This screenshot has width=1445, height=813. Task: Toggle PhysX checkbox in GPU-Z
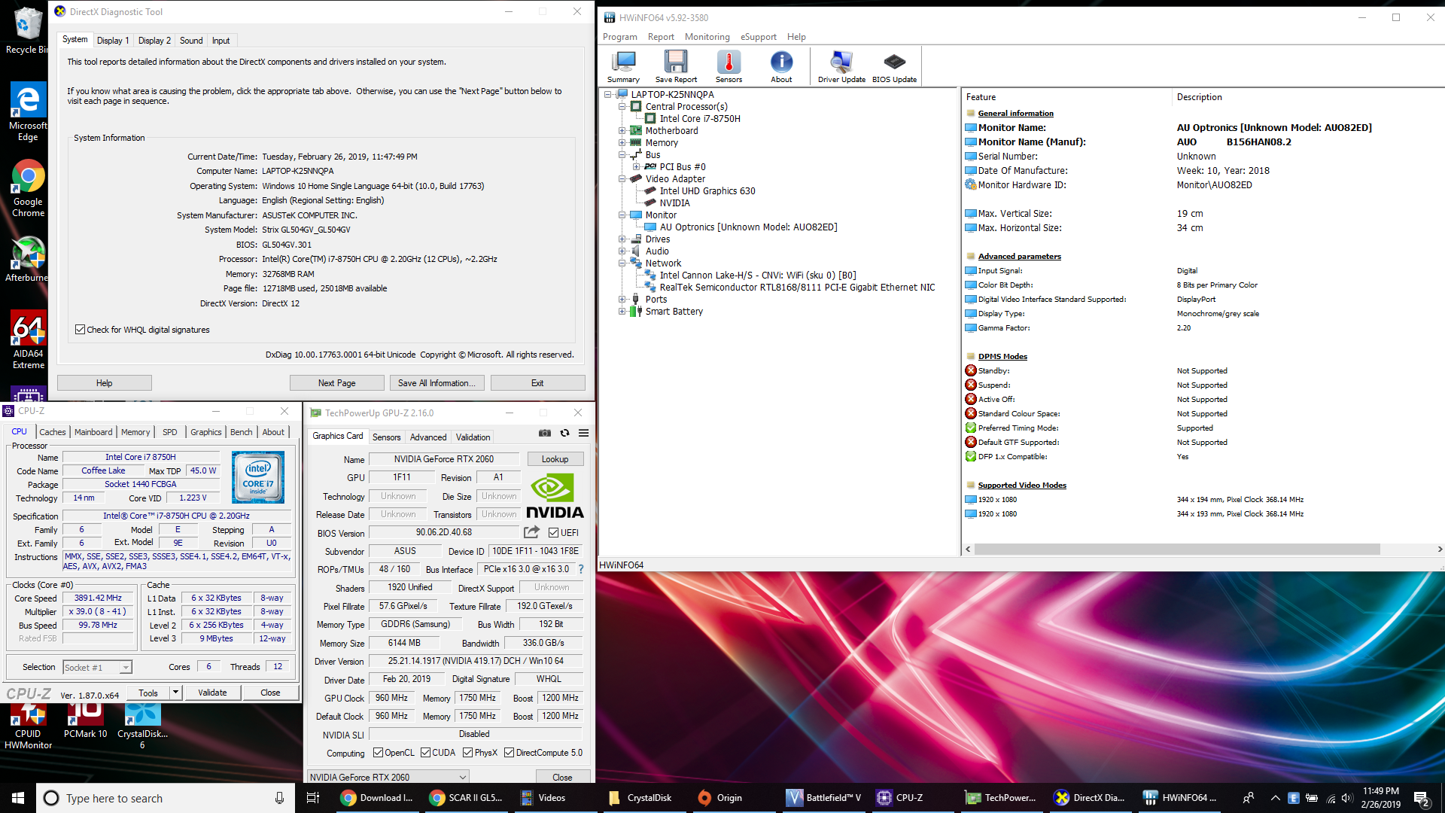point(467,753)
